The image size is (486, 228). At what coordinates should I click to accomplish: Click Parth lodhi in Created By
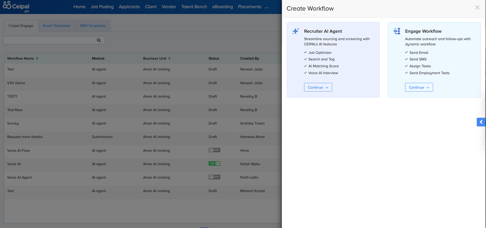coord(249,177)
